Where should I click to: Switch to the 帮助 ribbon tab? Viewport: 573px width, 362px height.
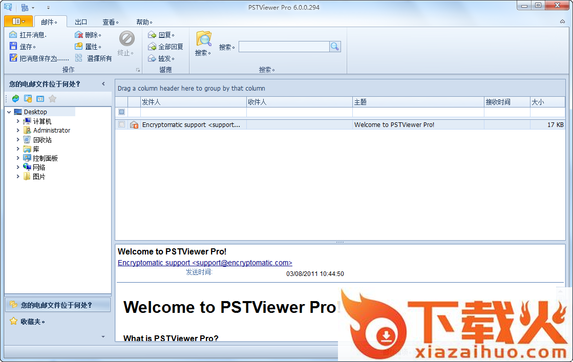coord(144,22)
